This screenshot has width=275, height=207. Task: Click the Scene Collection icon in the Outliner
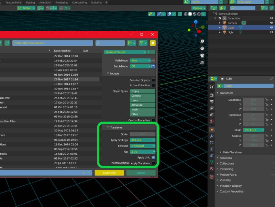tap(214, 14)
